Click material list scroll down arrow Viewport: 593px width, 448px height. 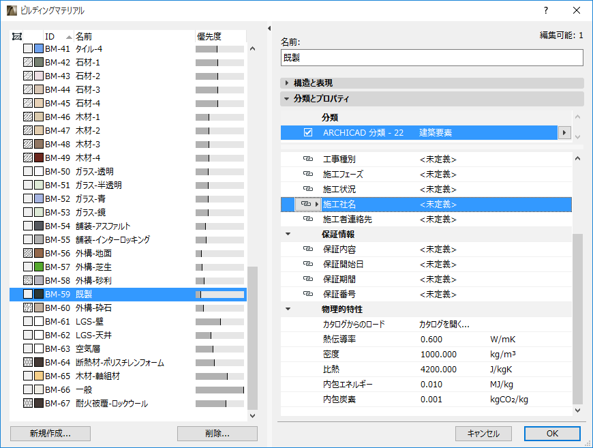click(x=253, y=415)
